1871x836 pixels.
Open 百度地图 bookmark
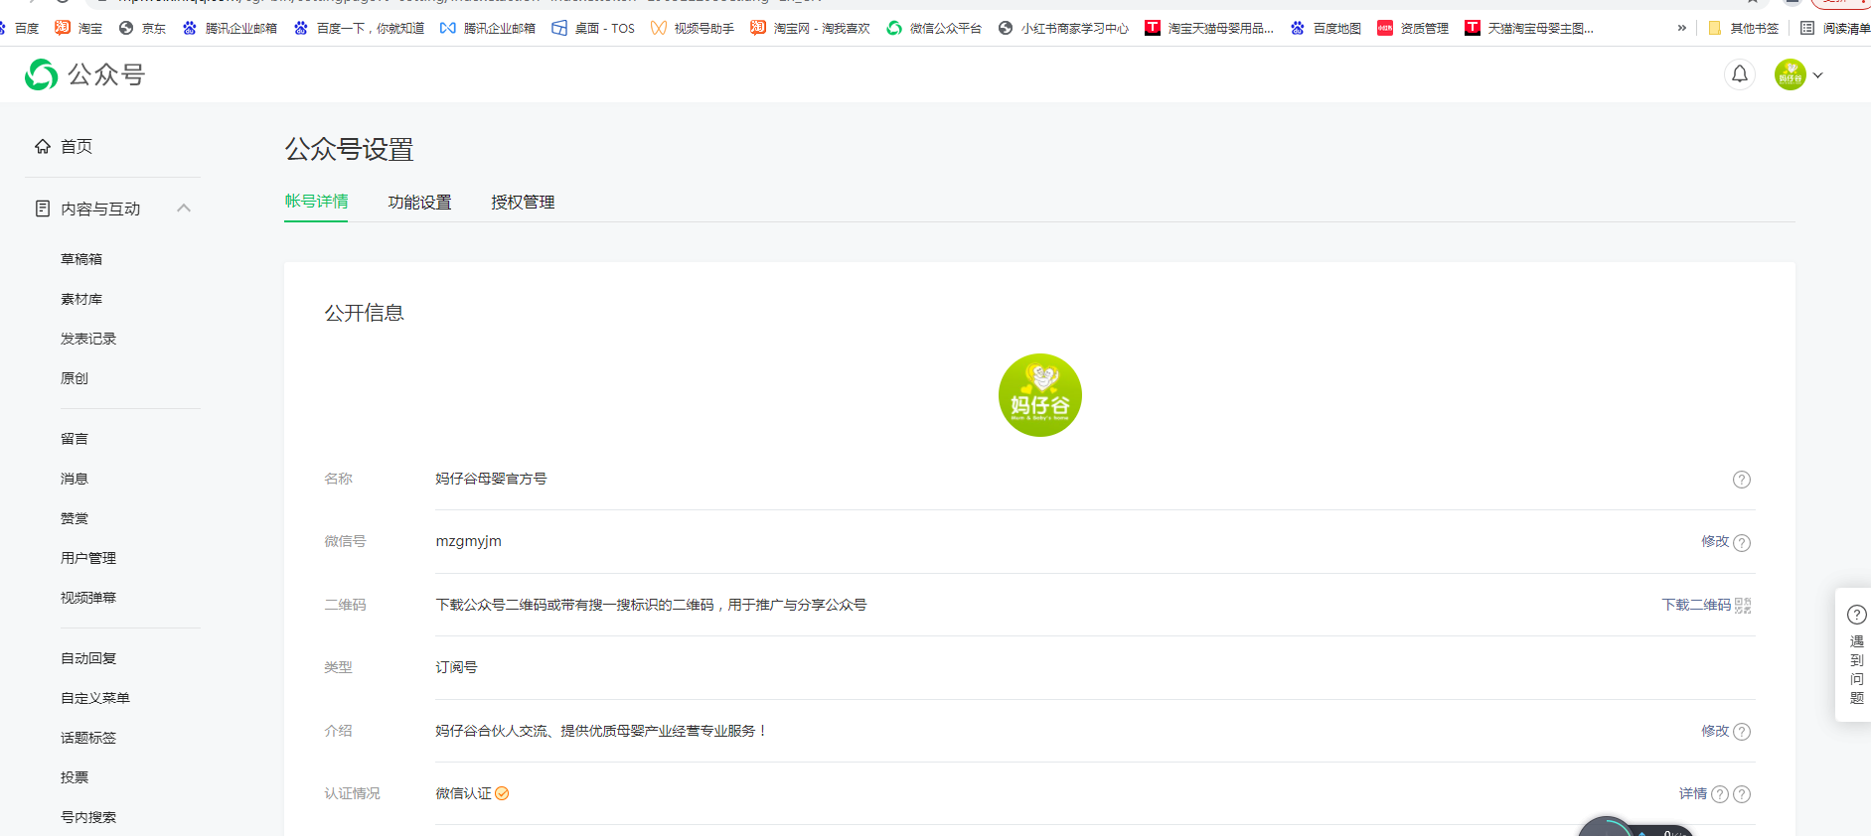(x=1325, y=28)
